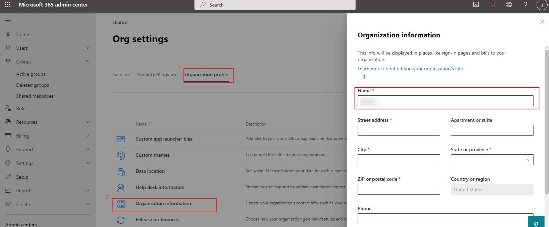
Task: Expand the Resources chevron
Action: 88,122
